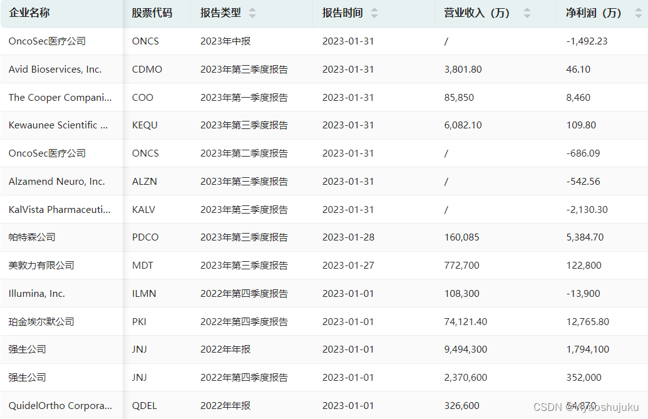Click stock code COO
The height and width of the screenshot is (419, 648).
tap(143, 98)
